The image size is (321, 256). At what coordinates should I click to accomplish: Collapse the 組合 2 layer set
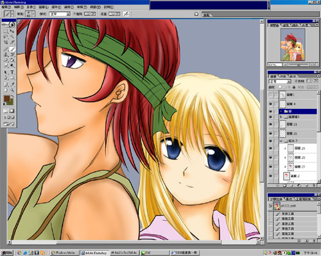pos(281,141)
